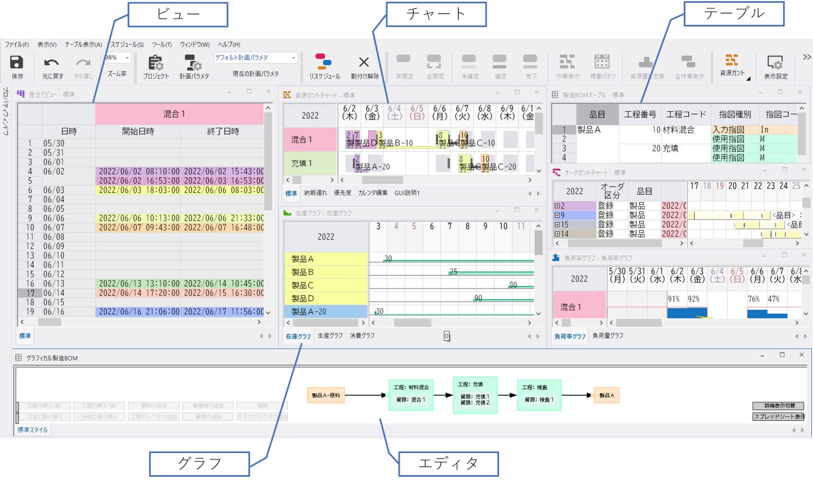Screen dimensions: 813x483
Task: Open the 計画パラメタ icon
Action: click(194, 62)
